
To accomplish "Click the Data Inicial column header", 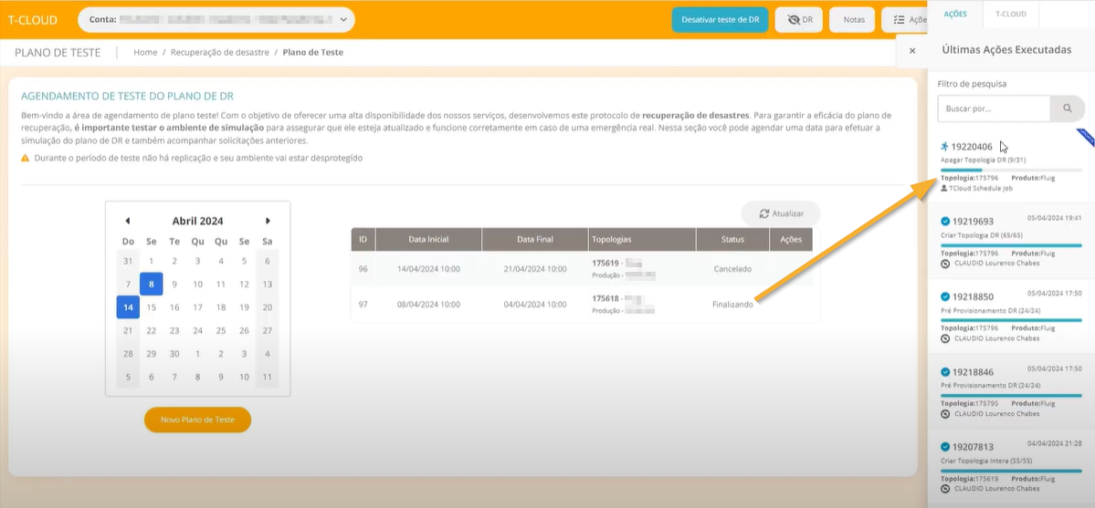I will [x=429, y=239].
